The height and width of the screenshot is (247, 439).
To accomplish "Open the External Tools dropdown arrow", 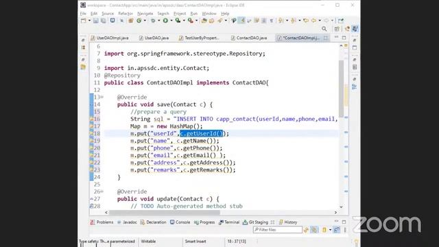I will coord(197,21).
